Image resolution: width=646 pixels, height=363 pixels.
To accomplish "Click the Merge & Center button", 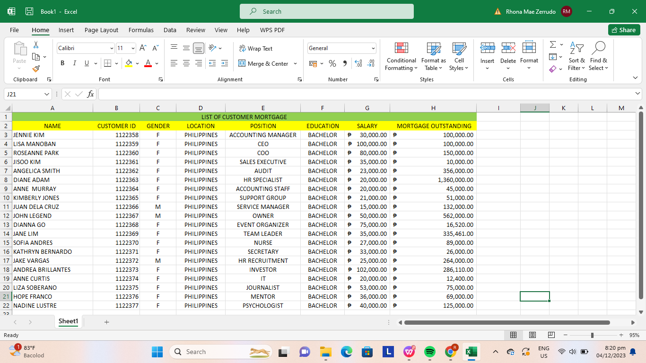I will pos(263,63).
